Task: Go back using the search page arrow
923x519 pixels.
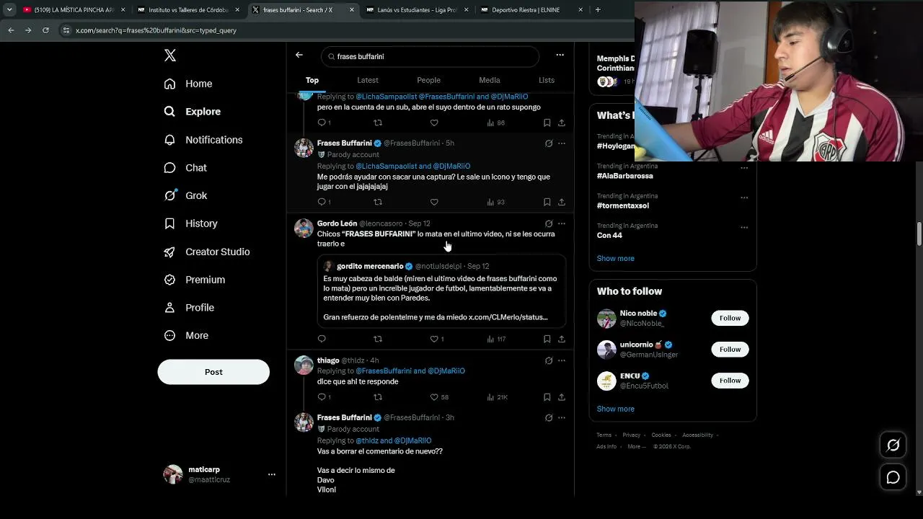Action: click(299, 55)
